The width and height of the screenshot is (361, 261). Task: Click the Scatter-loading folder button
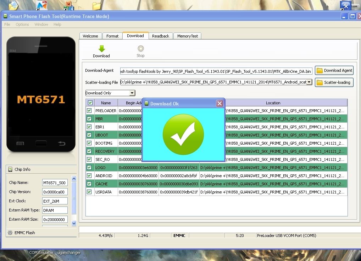tap(334, 82)
